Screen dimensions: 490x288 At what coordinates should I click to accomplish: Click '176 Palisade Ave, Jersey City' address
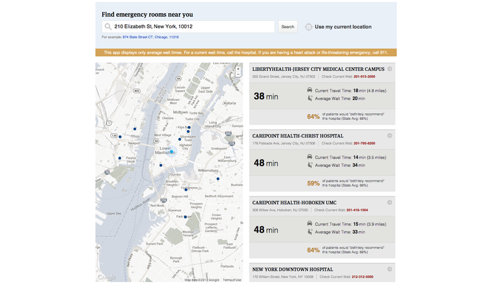284,143
